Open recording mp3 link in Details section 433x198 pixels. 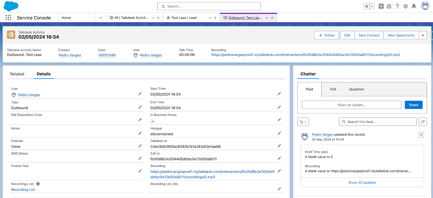pyautogui.click(x=212, y=174)
